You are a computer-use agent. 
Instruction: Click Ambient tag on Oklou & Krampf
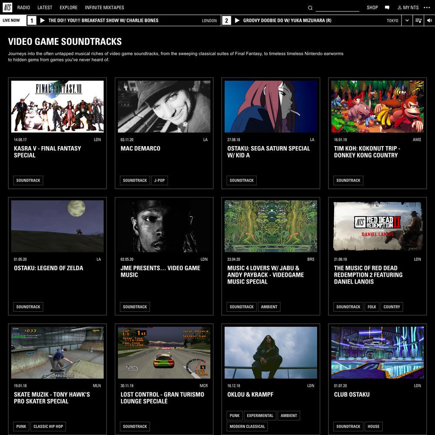pyautogui.click(x=289, y=415)
